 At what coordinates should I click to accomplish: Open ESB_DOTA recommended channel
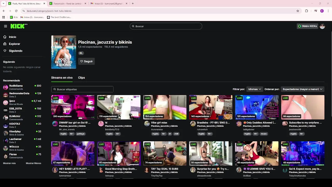[x=22, y=110]
